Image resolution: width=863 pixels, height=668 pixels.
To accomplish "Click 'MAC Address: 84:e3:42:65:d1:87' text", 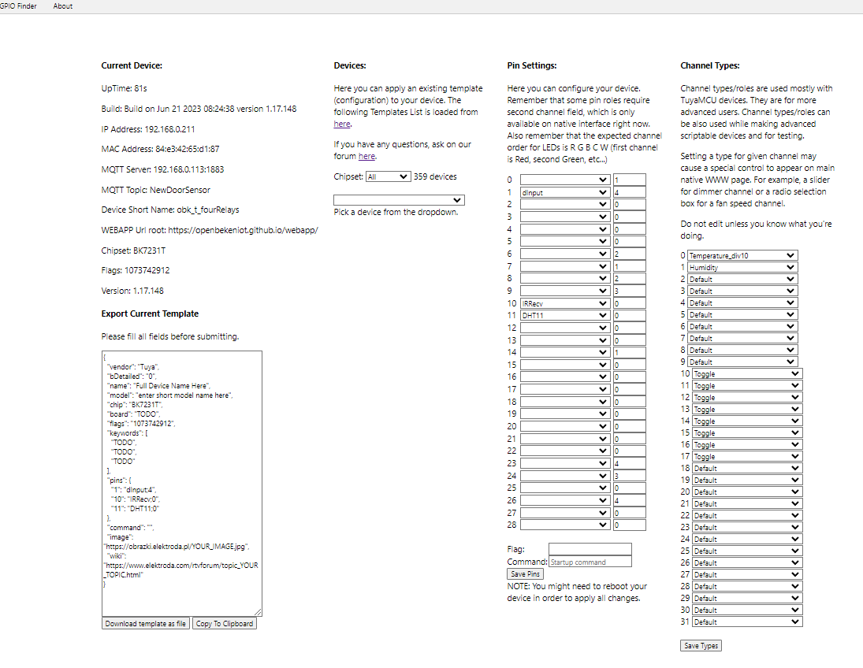I will click(160, 149).
